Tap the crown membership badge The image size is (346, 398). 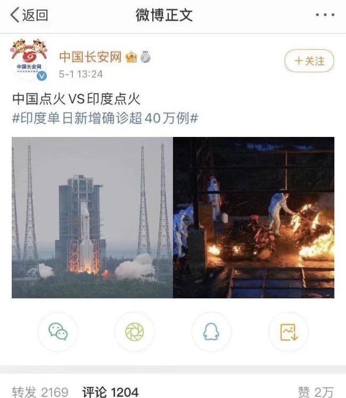[131, 57]
